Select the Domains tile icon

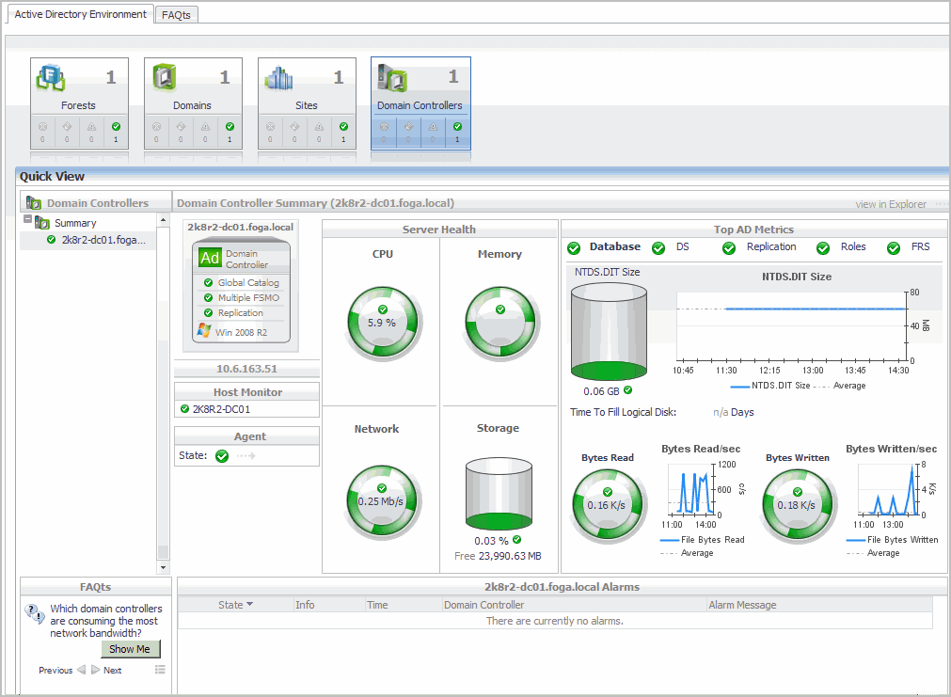tap(165, 78)
